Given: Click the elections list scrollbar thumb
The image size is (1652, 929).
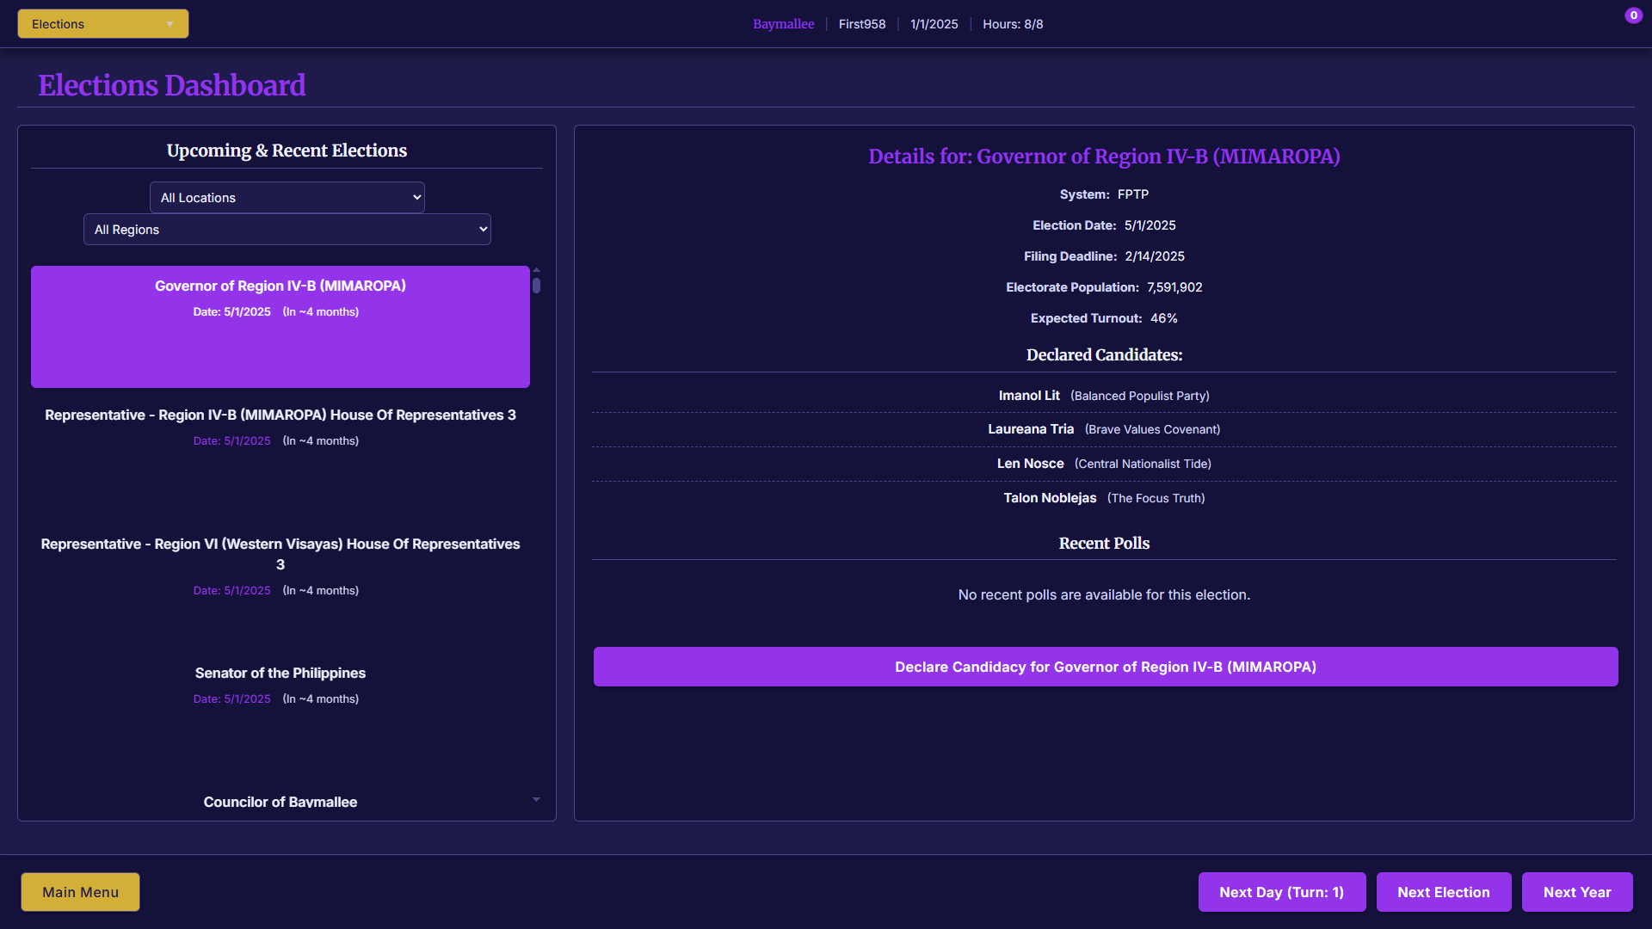Looking at the screenshot, I should [x=536, y=286].
